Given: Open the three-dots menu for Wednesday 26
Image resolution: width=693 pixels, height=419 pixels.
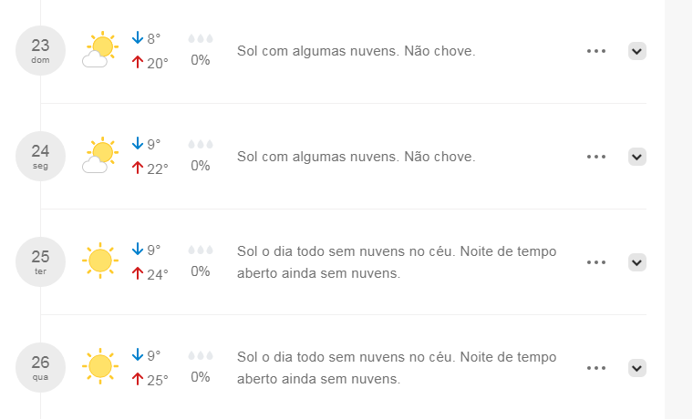Looking at the screenshot, I should point(596,368).
